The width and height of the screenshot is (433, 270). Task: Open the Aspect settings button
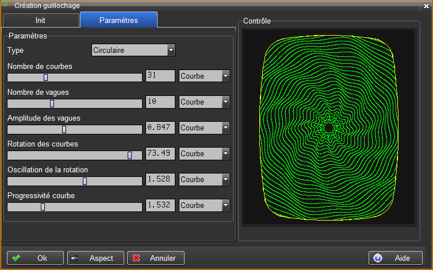tap(95, 258)
